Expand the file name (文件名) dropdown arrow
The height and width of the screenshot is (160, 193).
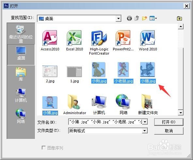pos(145,122)
